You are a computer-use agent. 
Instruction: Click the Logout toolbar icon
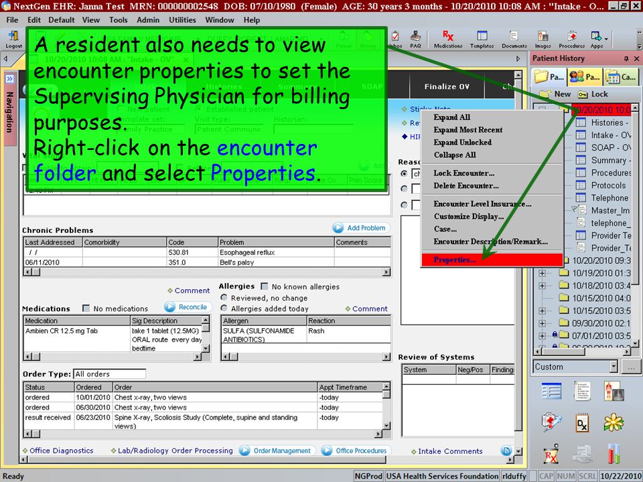click(x=13, y=39)
